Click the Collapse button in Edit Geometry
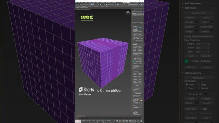 pos(206,98)
